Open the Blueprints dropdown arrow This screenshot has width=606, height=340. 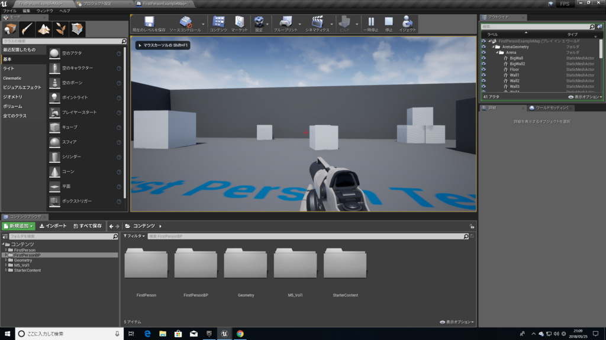(300, 24)
